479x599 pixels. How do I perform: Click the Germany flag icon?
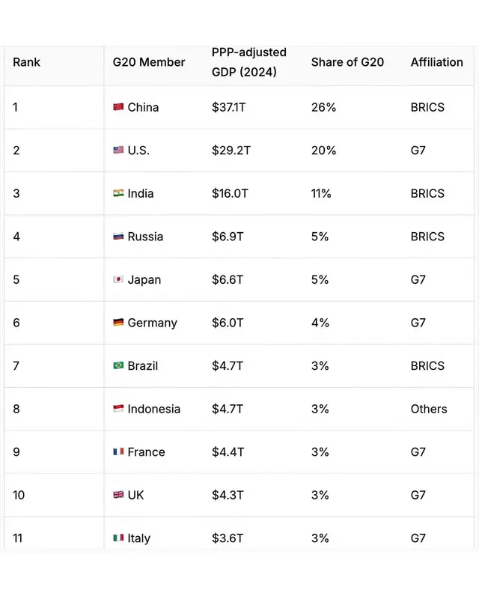[118, 323]
